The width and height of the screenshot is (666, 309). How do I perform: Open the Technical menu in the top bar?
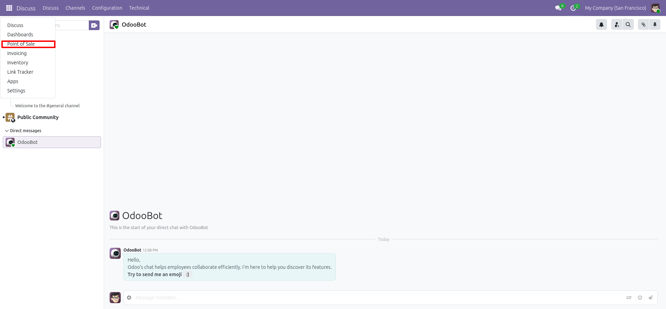coord(139,8)
